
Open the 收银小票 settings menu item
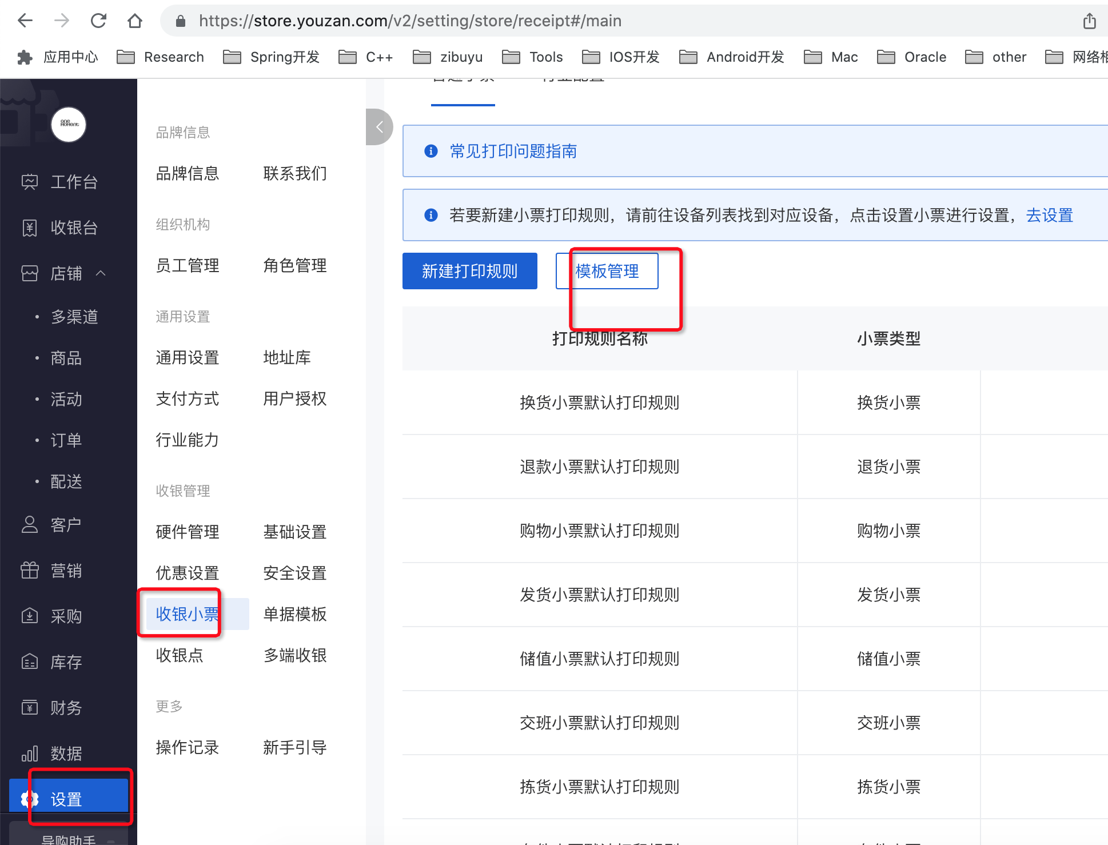tap(187, 613)
